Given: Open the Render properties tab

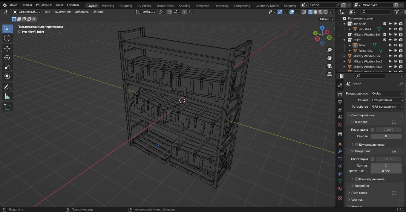Looking at the screenshot, I should tap(340, 94).
